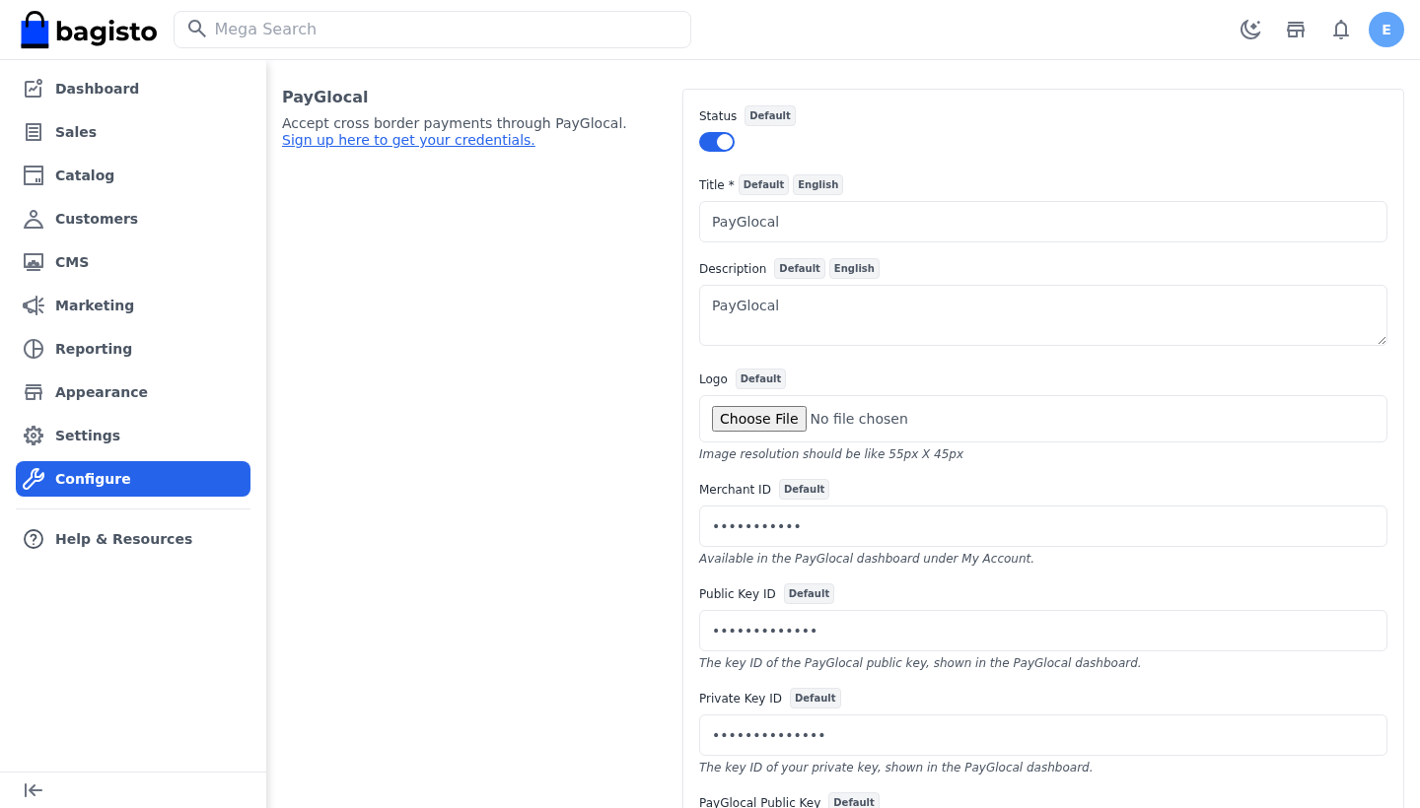Click the Private Key ID help text

[896, 768]
